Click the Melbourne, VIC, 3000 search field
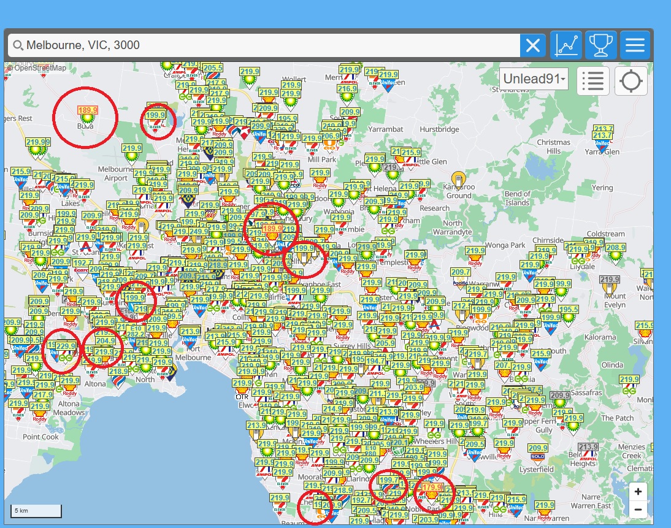Image resolution: width=671 pixels, height=528 pixels. click(x=264, y=45)
